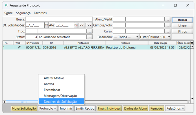Click the next period >> button
The height and width of the screenshot is (115, 196).
89,25
